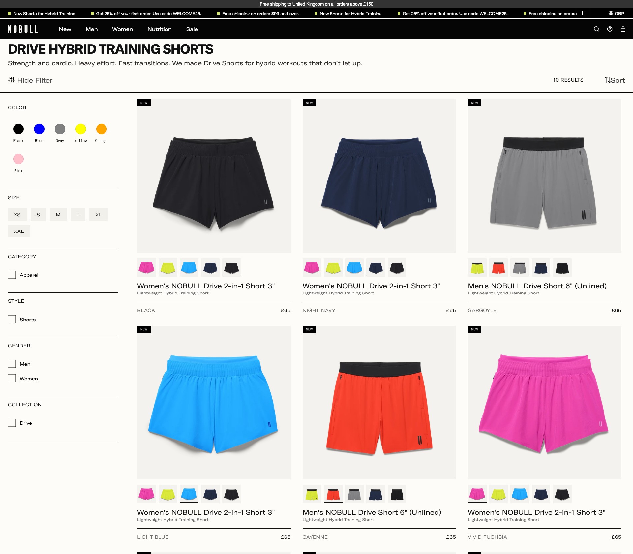Enable the Shorts style checkbox

[x=12, y=319]
